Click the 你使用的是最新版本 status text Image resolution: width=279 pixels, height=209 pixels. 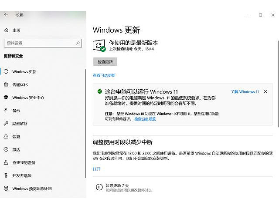[133, 43]
